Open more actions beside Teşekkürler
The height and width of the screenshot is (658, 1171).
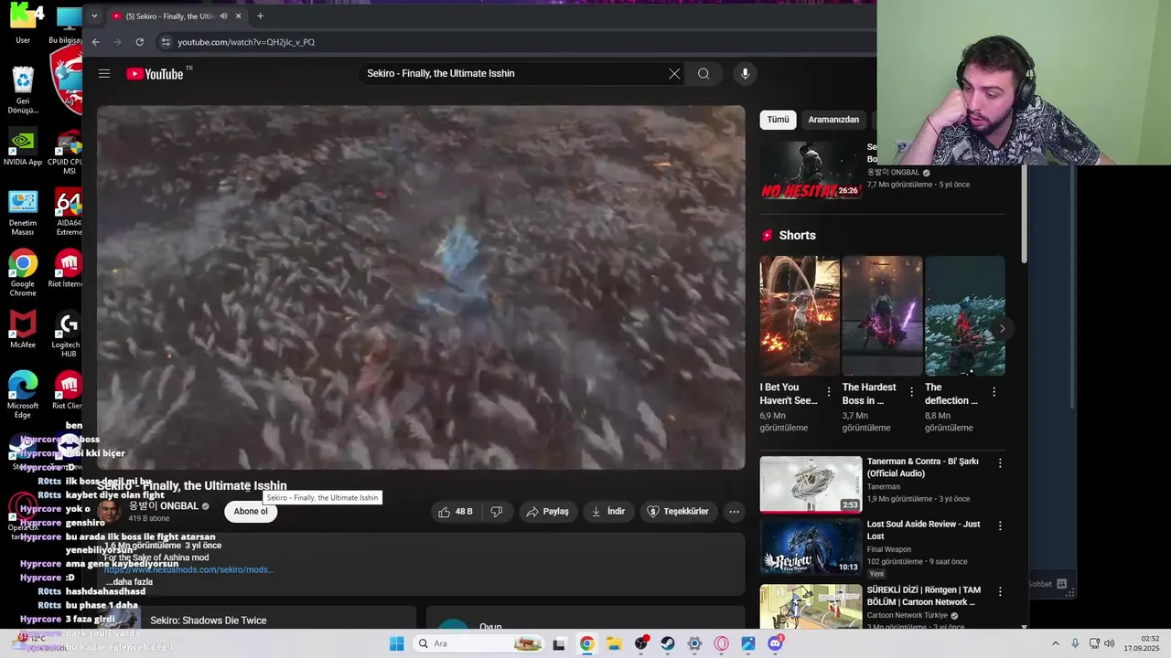tap(734, 512)
